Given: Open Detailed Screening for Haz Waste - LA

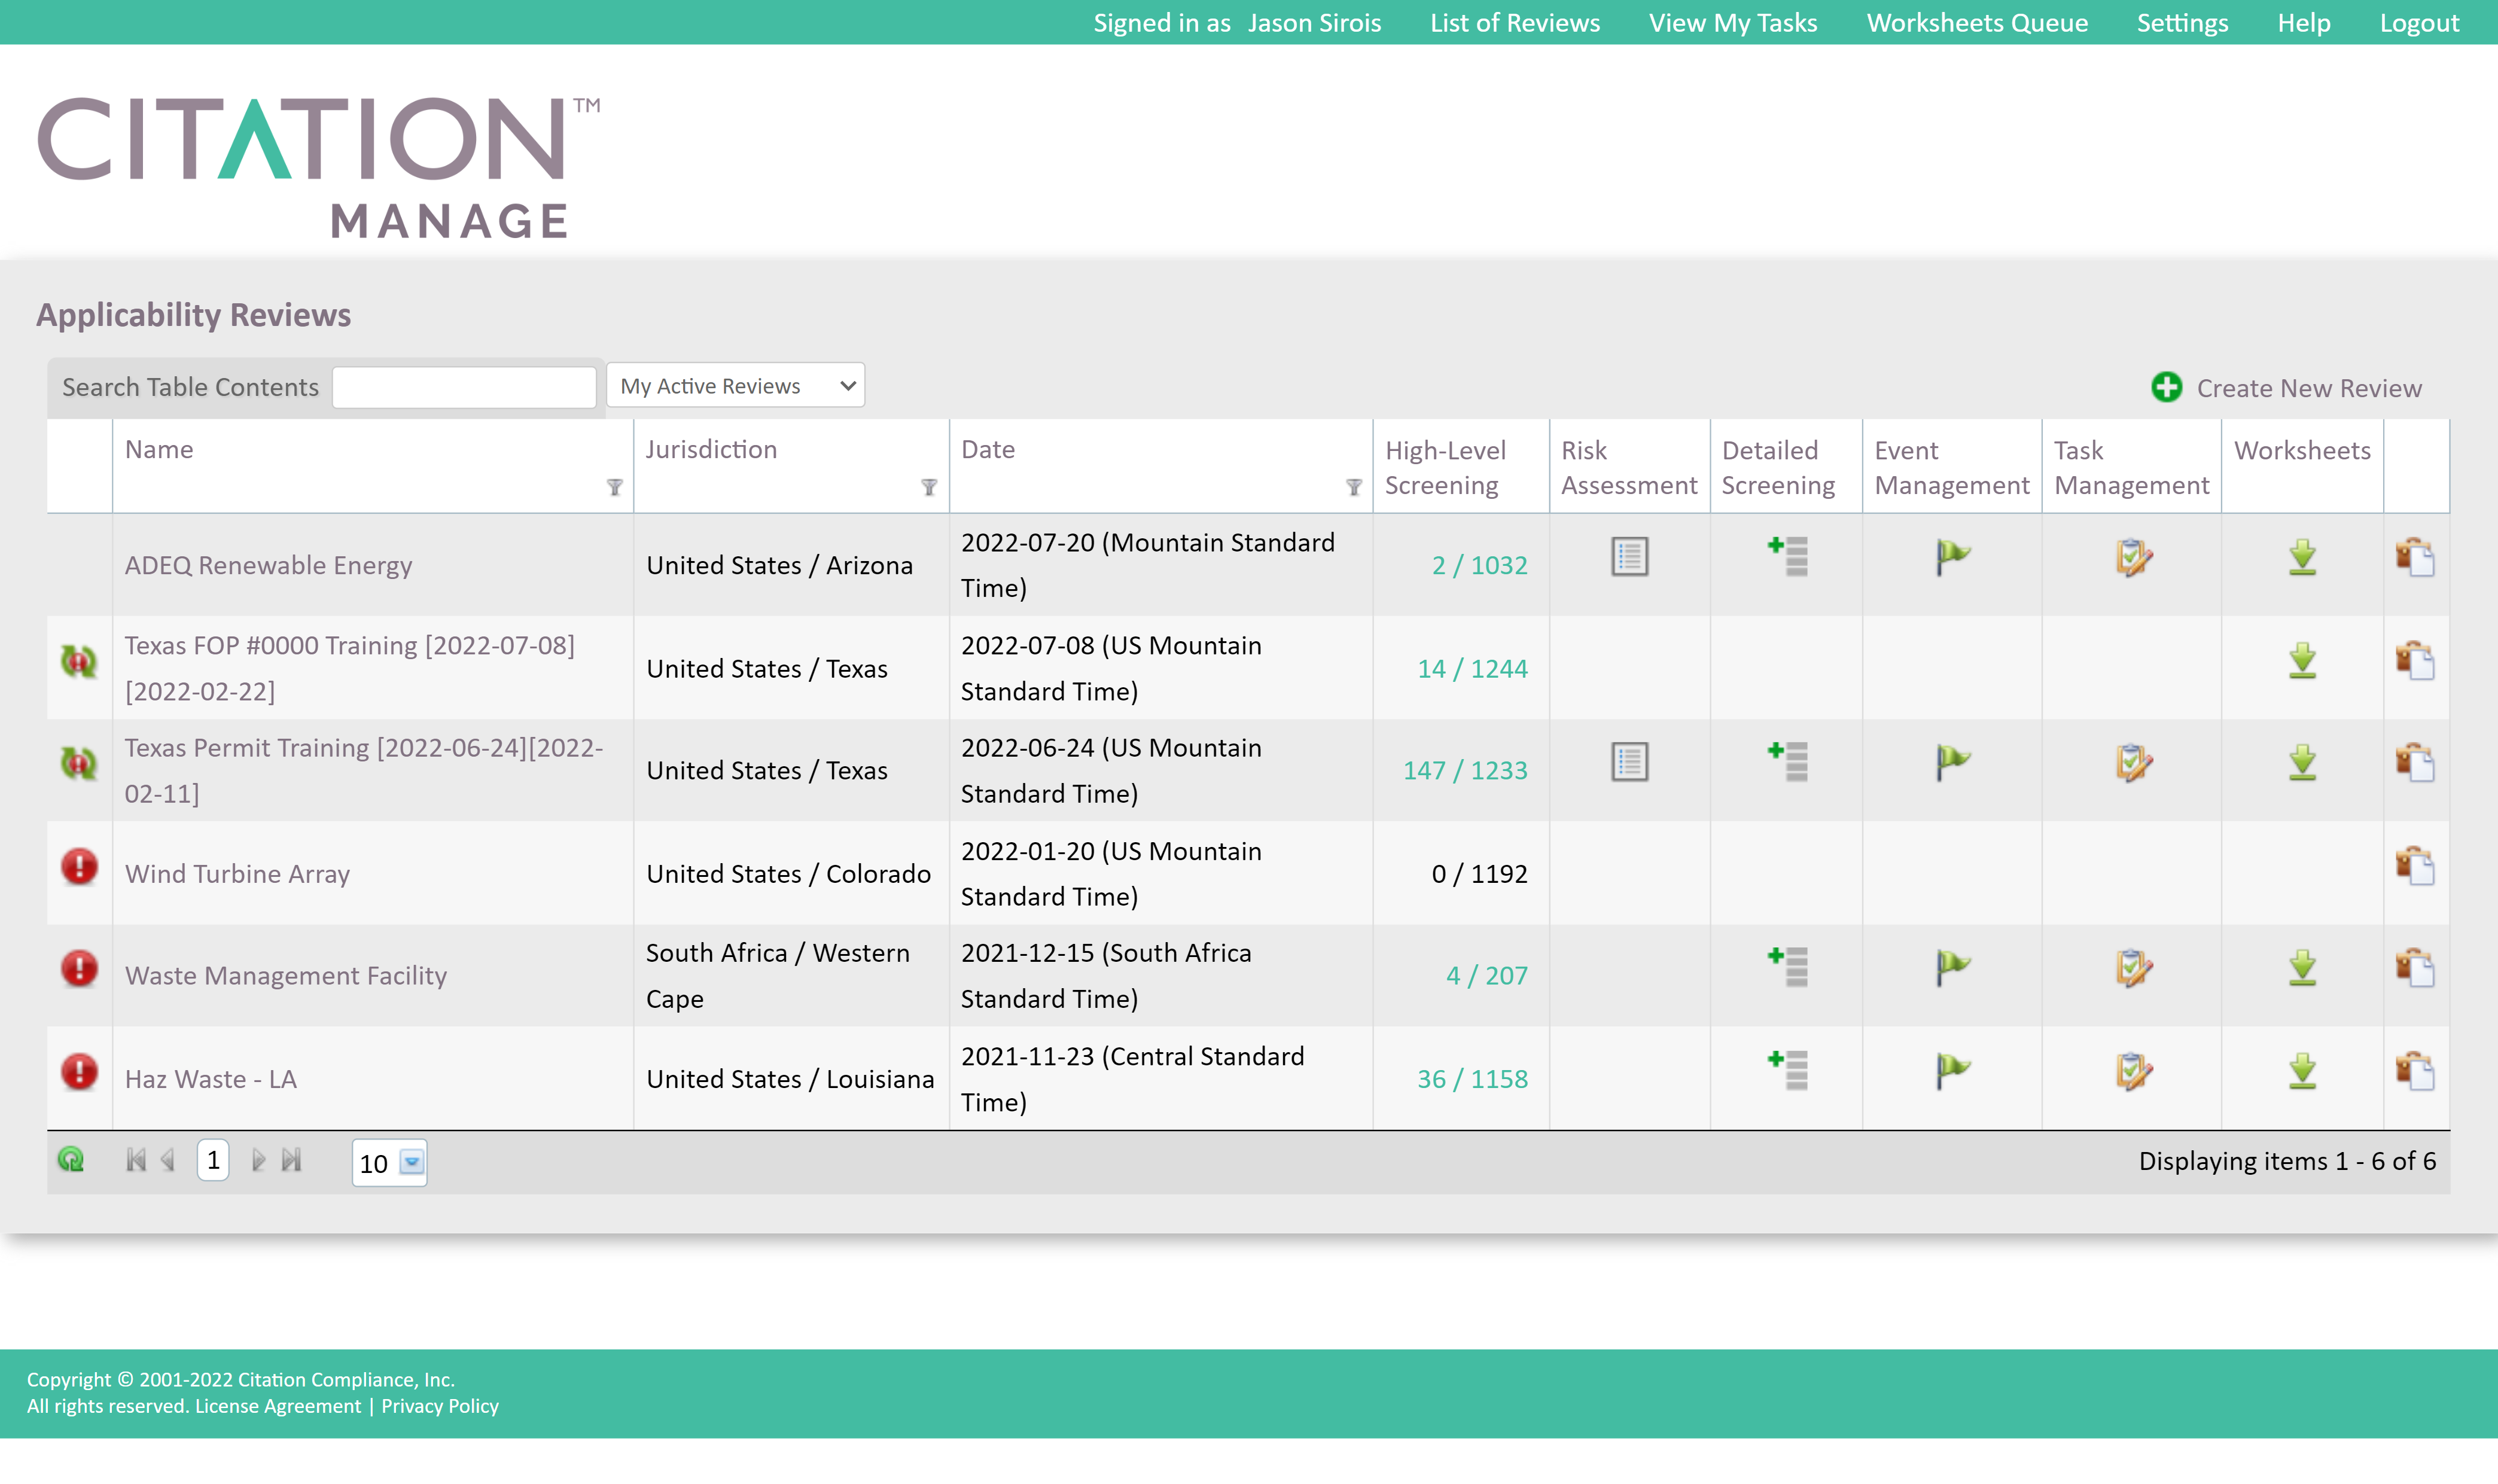Looking at the screenshot, I should (x=1787, y=1071).
